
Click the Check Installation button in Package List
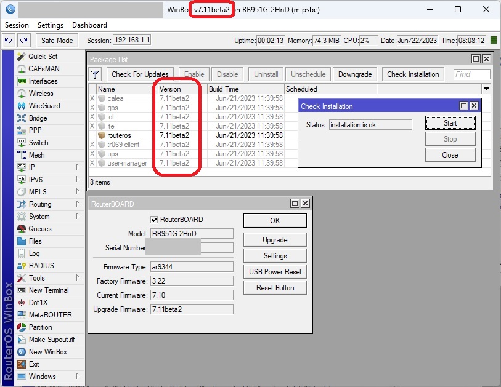(413, 74)
